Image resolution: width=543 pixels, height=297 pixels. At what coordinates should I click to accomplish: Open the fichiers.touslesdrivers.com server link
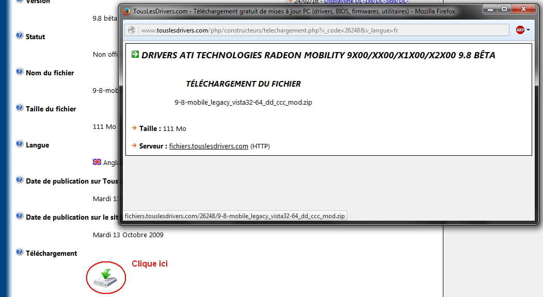[x=209, y=146]
